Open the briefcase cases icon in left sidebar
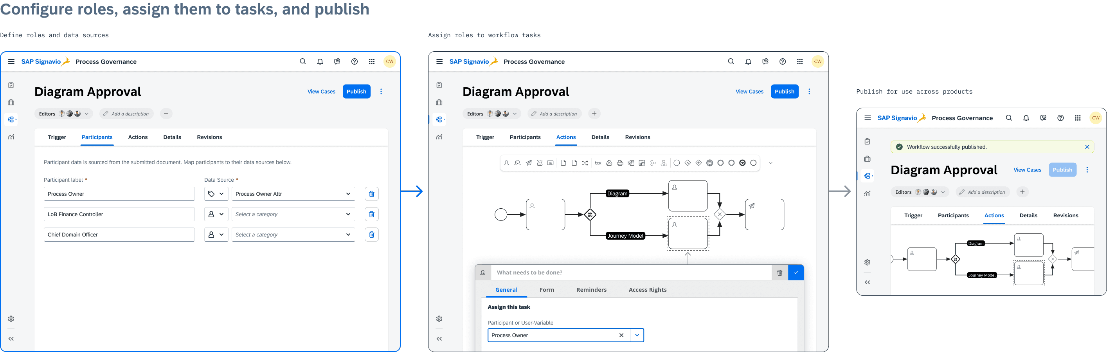Screen dimensions: 1107x352 click(x=11, y=102)
